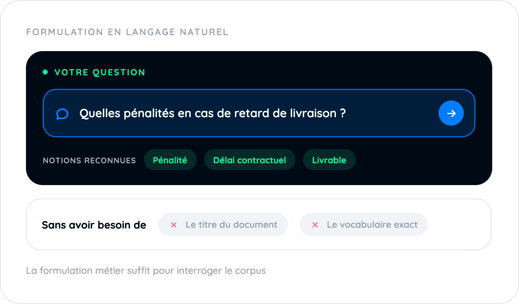
Task: Click the blue arrow submit button
Action: click(x=451, y=113)
